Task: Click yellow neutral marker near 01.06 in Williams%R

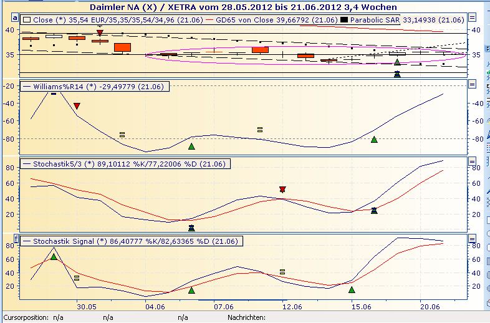Action: pyautogui.click(x=122, y=135)
